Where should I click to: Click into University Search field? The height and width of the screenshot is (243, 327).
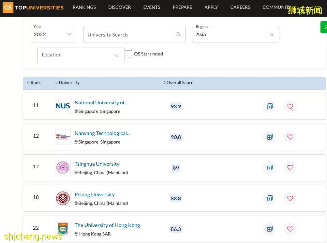point(134,35)
